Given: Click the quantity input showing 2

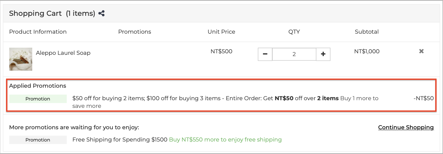Looking at the screenshot, I should 294,54.
